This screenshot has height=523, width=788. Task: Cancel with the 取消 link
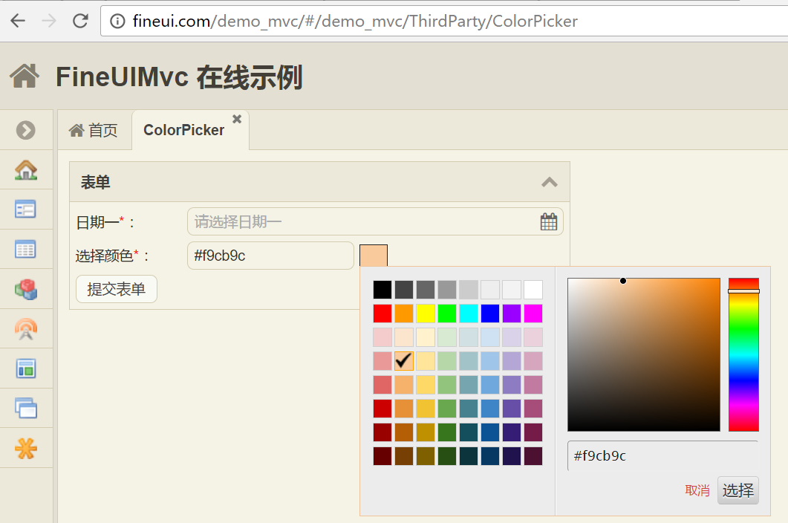[697, 490]
